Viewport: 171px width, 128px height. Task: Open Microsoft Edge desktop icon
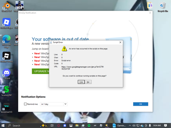6,42
